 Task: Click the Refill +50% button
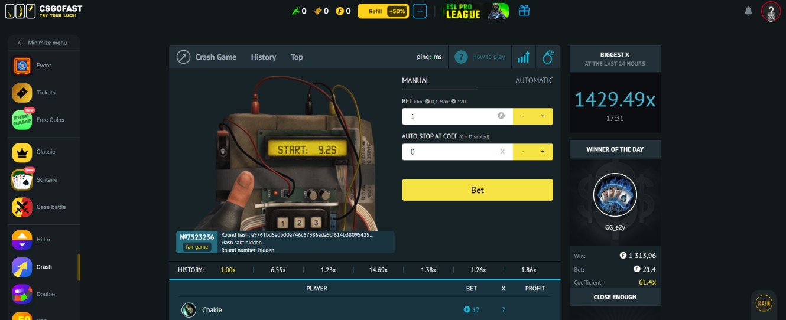coord(383,11)
